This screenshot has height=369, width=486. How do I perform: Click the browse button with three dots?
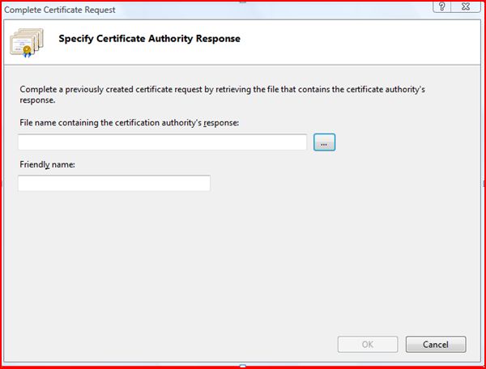point(324,142)
